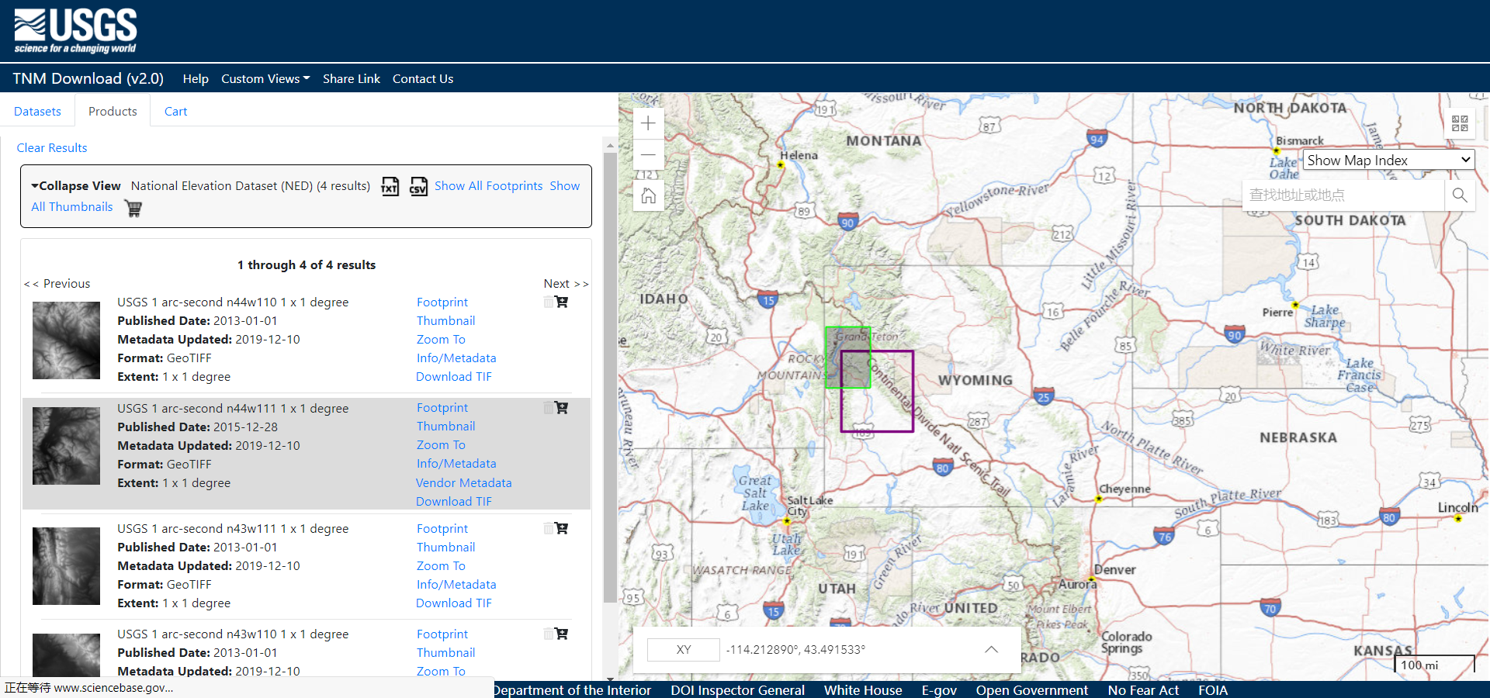Viewport: 1490px width, 698px height.
Task: Show Thumbnail for n43w111
Action: click(445, 547)
